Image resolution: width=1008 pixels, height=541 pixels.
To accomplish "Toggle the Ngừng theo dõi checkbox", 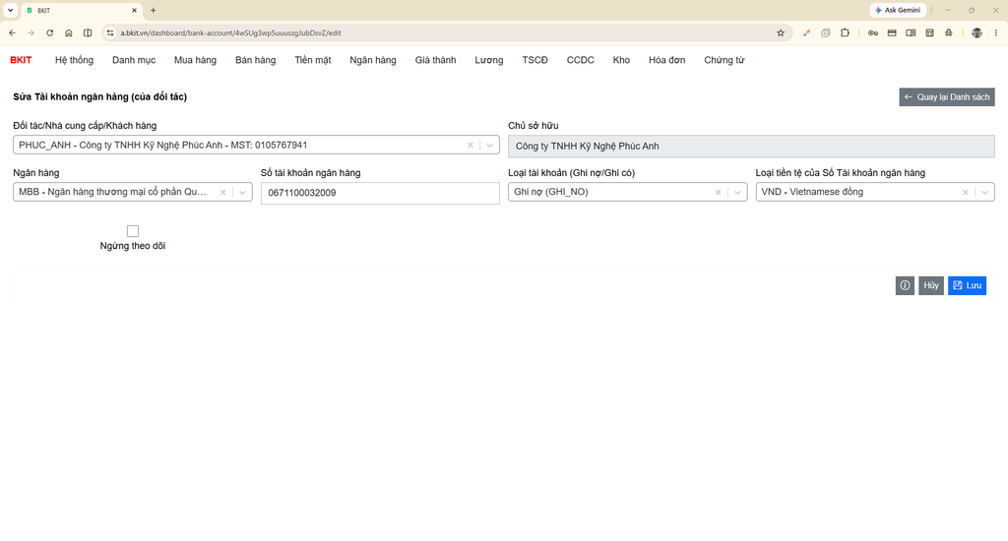I will (x=133, y=231).
